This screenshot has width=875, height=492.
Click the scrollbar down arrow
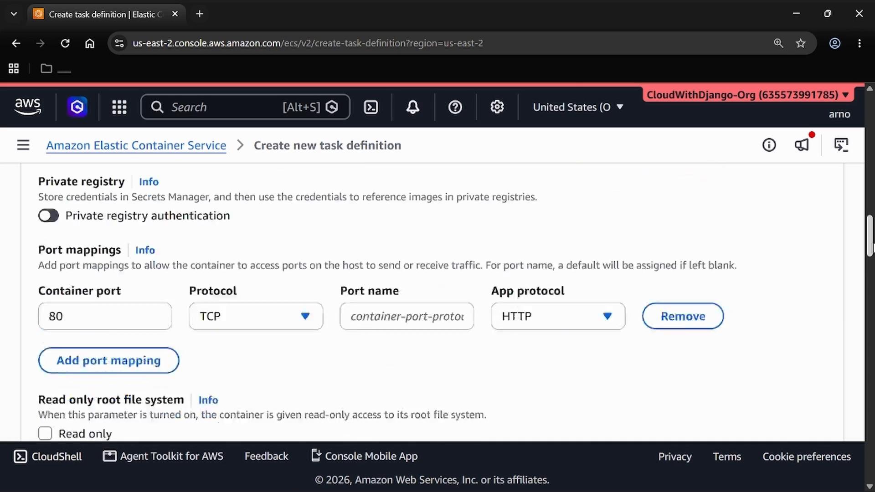870,487
